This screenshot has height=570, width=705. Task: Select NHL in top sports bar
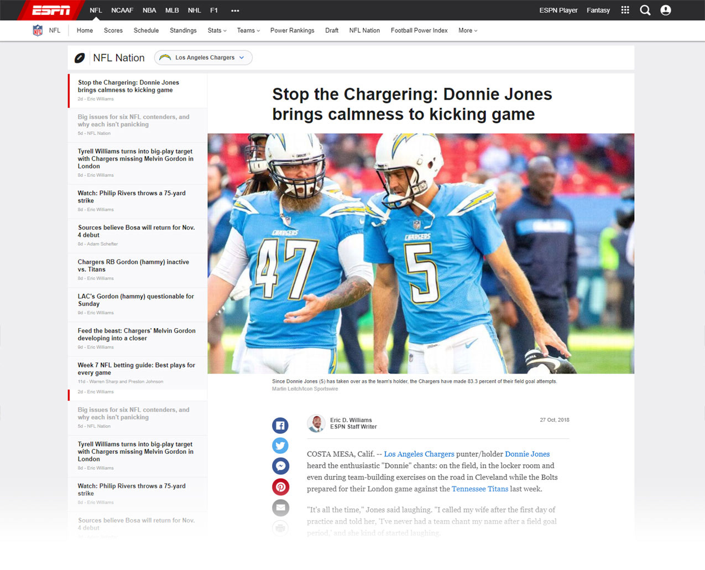(195, 10)
